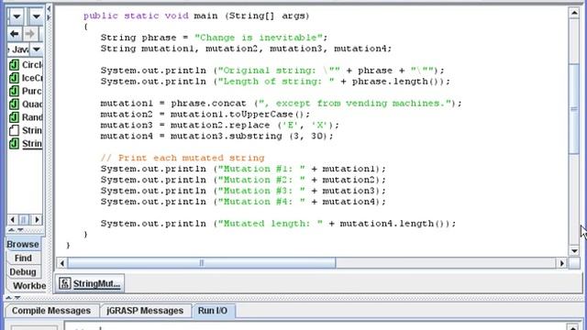Click the "Original string:" println line
Screen dimensions: 587x330
click(x=272, y=71)
